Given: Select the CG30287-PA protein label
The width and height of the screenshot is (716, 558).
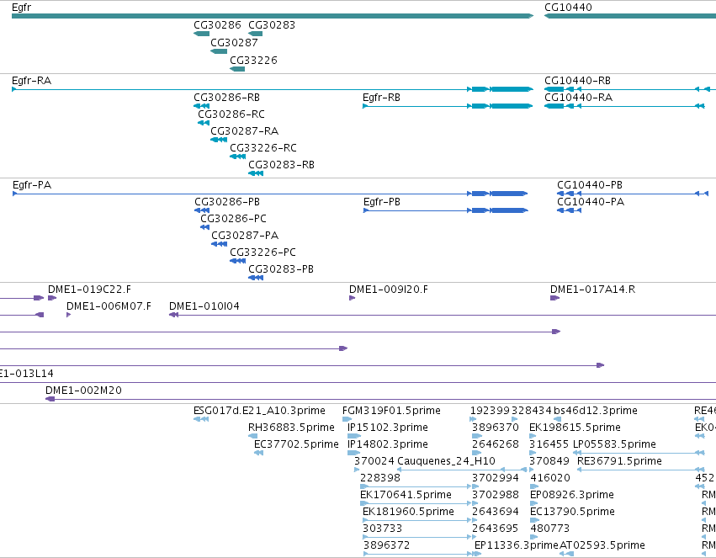Looking at the screenshot, I should pos(245,236).
